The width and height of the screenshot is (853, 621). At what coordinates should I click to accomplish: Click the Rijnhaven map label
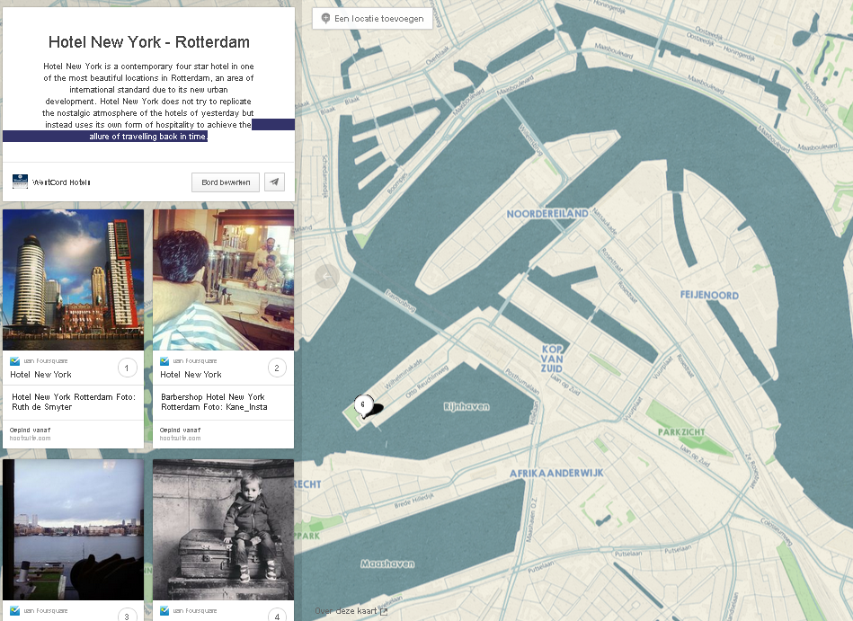(466, 407)
